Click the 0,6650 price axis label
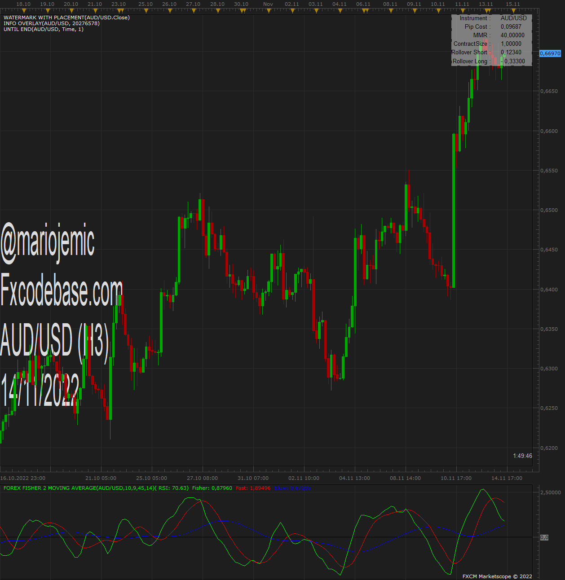Screen dimensions: 565x580 (x=549, y=91)
